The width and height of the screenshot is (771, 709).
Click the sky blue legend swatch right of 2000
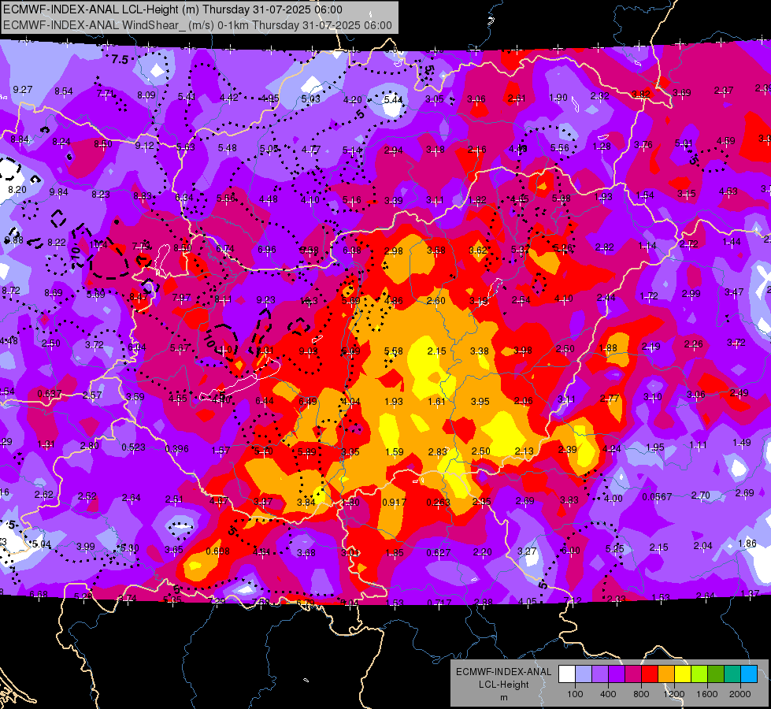[749, 674]
